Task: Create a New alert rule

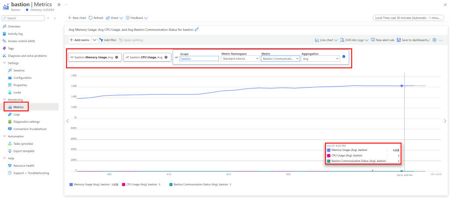Action: pyautogui.click(x=383, y=40)
